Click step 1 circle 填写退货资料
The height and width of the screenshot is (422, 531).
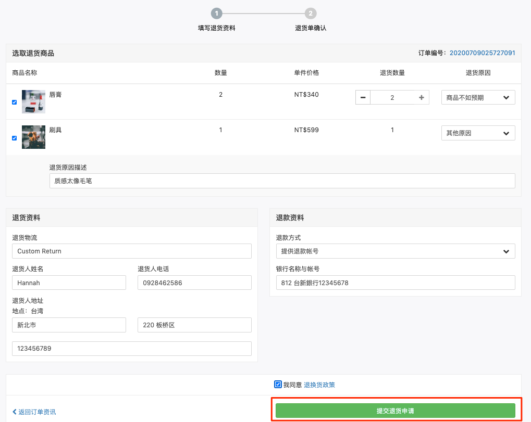coord(217,14)
